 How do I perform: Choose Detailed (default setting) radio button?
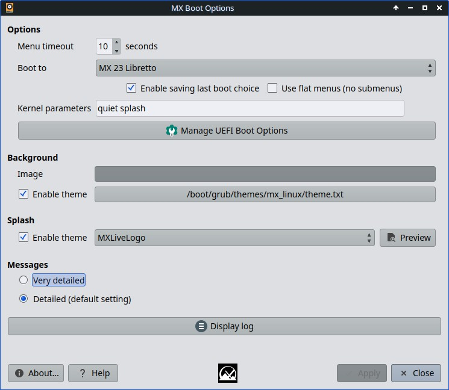pos(24,299)
